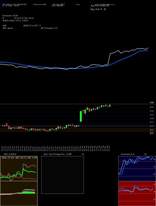156x206 pixels.
Task: Click the last candlestick on the price chart
Action: click(x=110, y=106)
